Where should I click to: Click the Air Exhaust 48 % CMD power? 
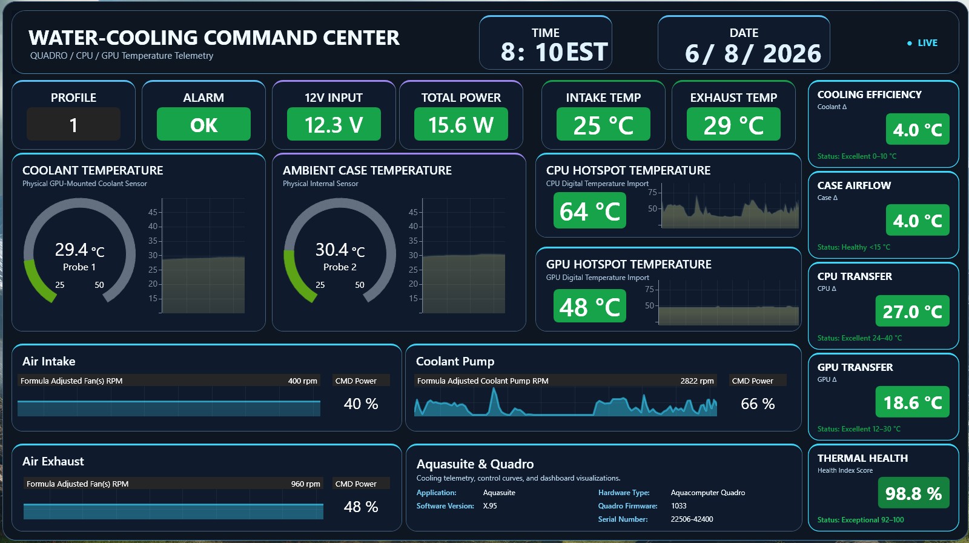pyautogui.click(x=361, y=507)
